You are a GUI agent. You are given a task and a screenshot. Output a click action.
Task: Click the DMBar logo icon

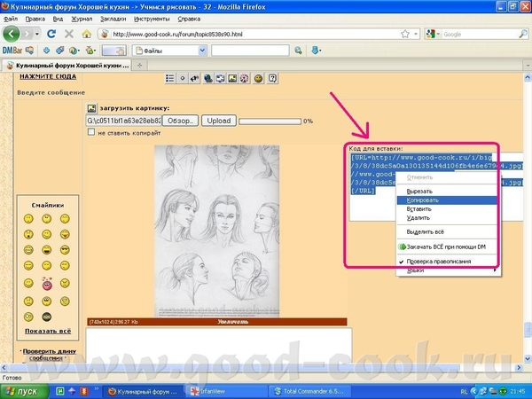pos(12,51)
